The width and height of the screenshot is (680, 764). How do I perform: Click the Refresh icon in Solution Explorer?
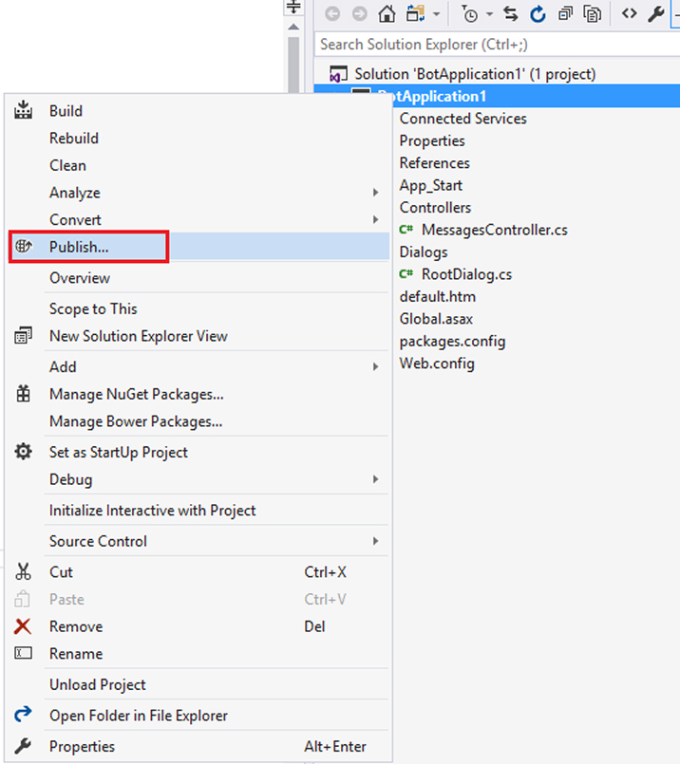click(538, 13)
